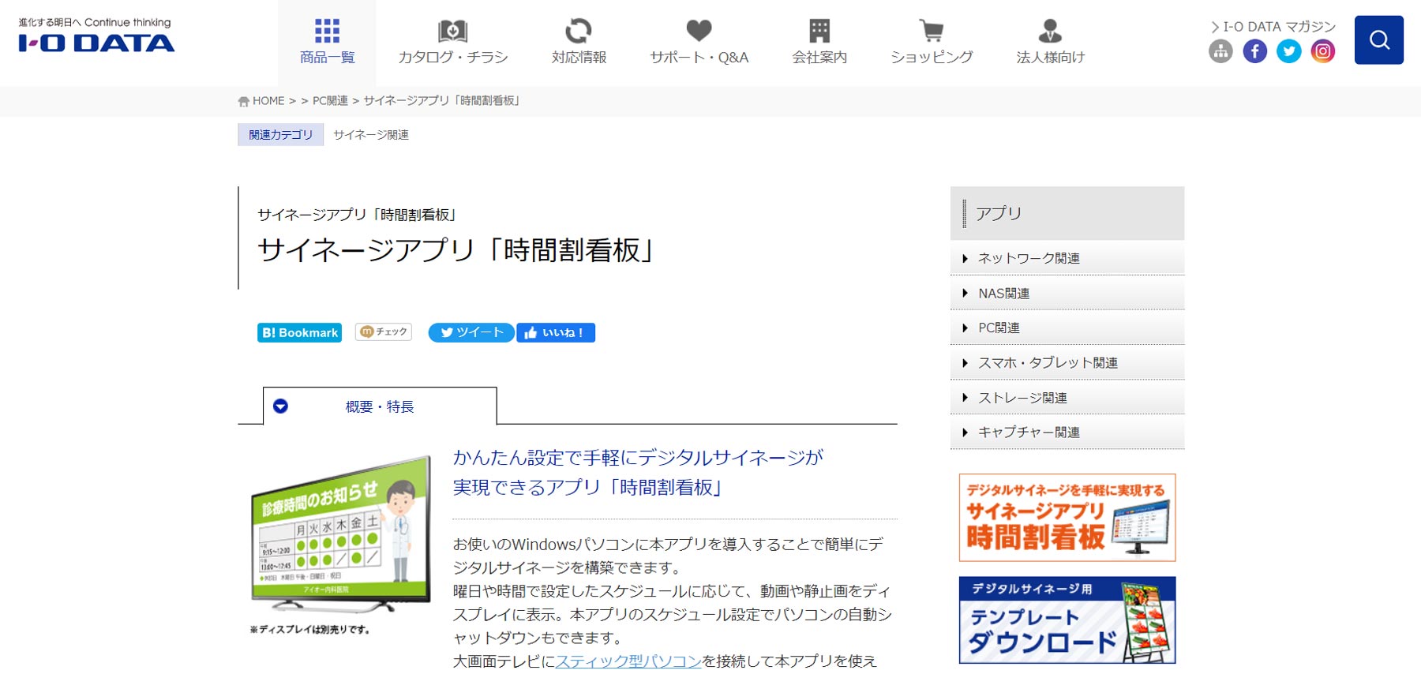Screen dimensions: 1421x674
Task: Open the Twitter icon in header
Action: point(1288,51)
